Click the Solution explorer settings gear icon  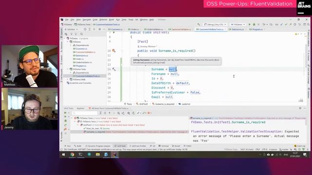(x=99, y=29)
